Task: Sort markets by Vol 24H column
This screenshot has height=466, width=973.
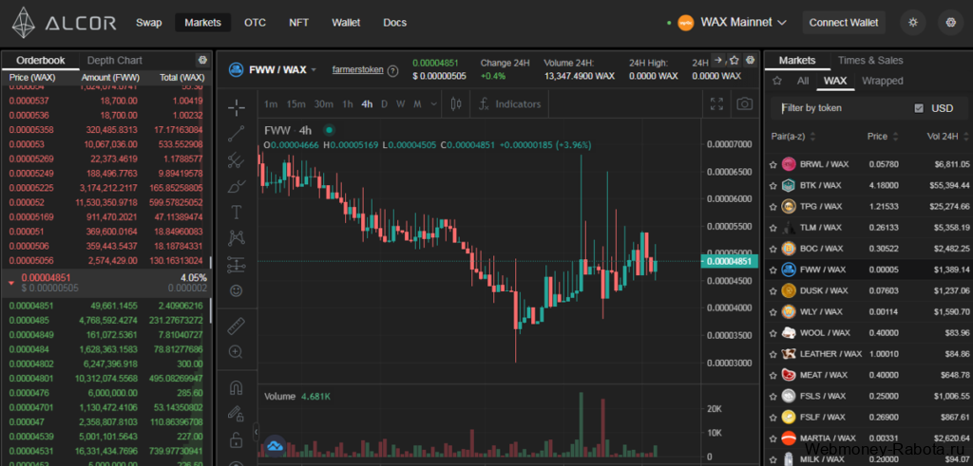Action: (949, 137)
